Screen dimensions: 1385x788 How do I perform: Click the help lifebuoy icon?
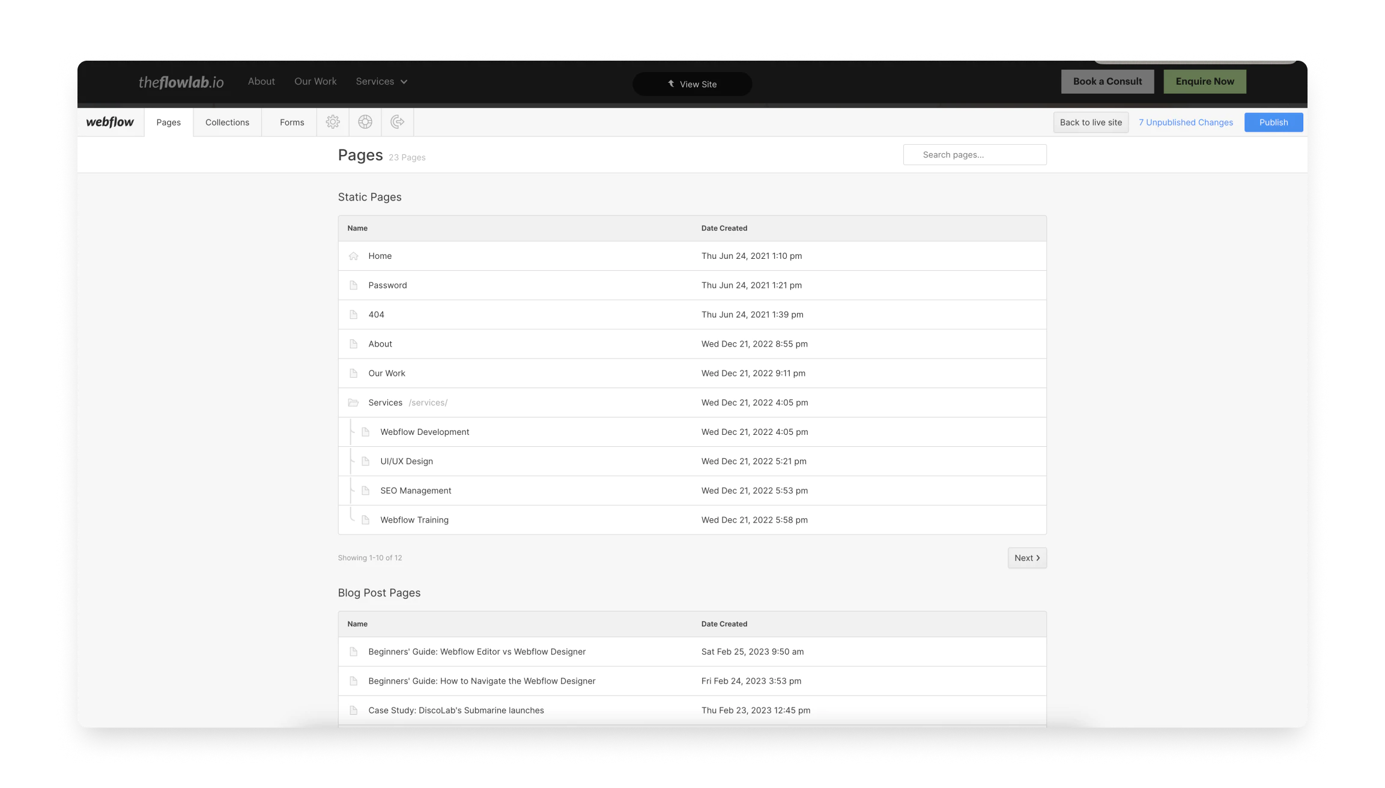(365, 122)
